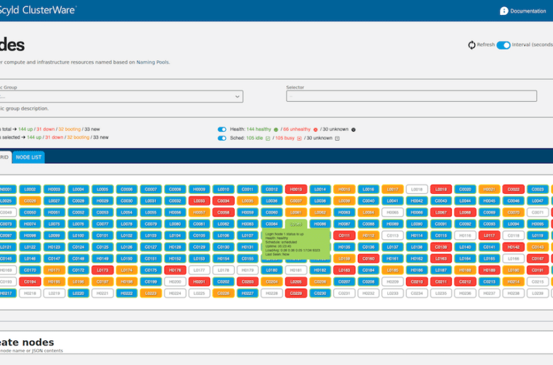Select red node tile H0013
This screenshot has width=553, height=365.
tap(296, 190)
